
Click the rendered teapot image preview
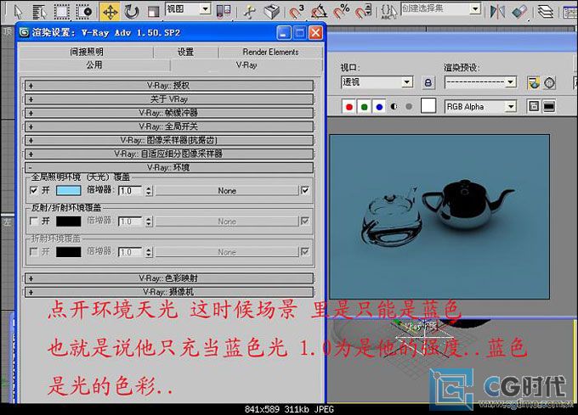[439, 216]
